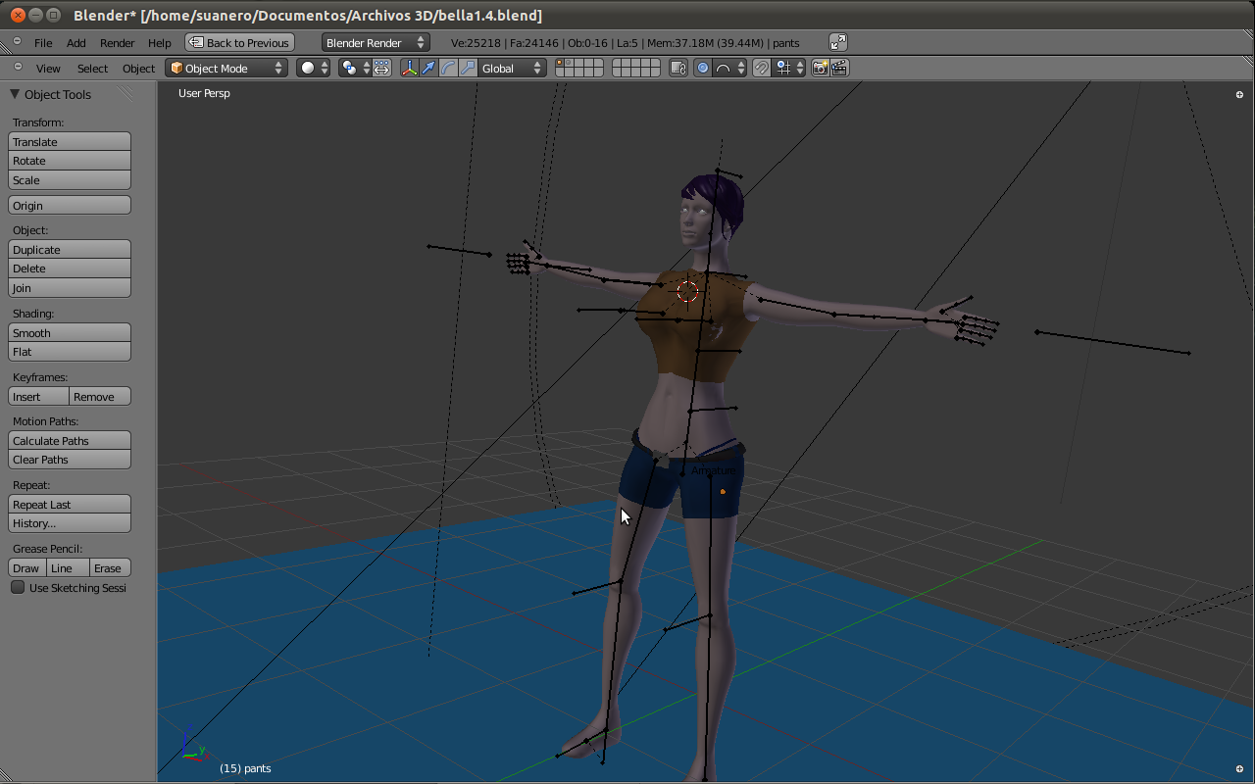Open the Render menu
Image resolution: width=1255 pixels, height=784 pixels.
click(x=117, y=43)
